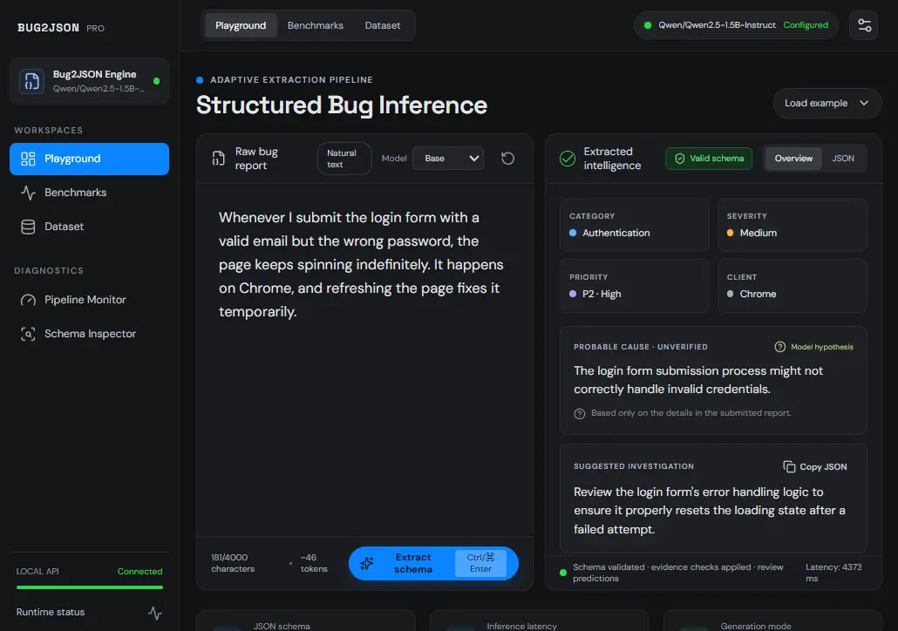Click the Suggested Investigation paragraph
Image resolution: width=898 pixels, height=631 pixels.
pos(710,511)
